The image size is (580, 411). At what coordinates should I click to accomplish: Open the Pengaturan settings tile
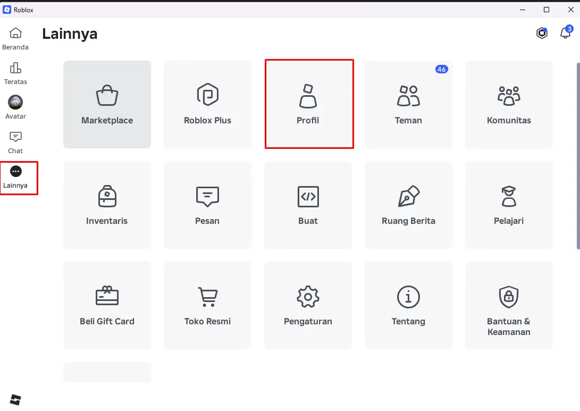pyautogui.click(x=308, y=306)
